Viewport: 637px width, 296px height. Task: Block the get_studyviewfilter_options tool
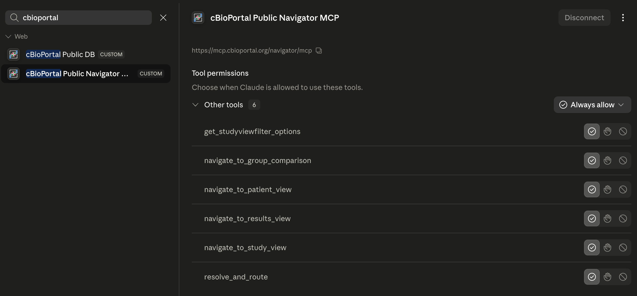click(x=623, y=131)
